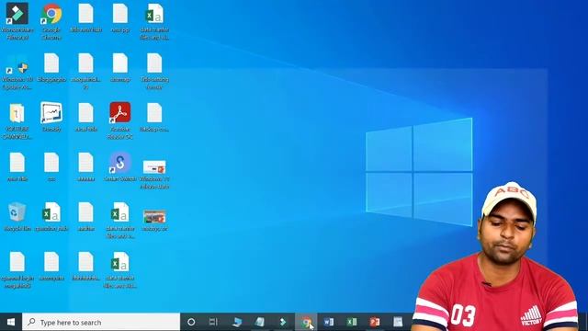
Task: Open Wondershare Filmora desktop shortcut
Action: tap(17, 20)
